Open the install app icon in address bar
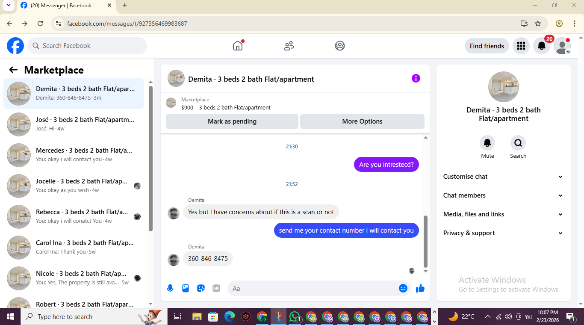The width and height of the screenshot is (584, 325). click(524, 24)
